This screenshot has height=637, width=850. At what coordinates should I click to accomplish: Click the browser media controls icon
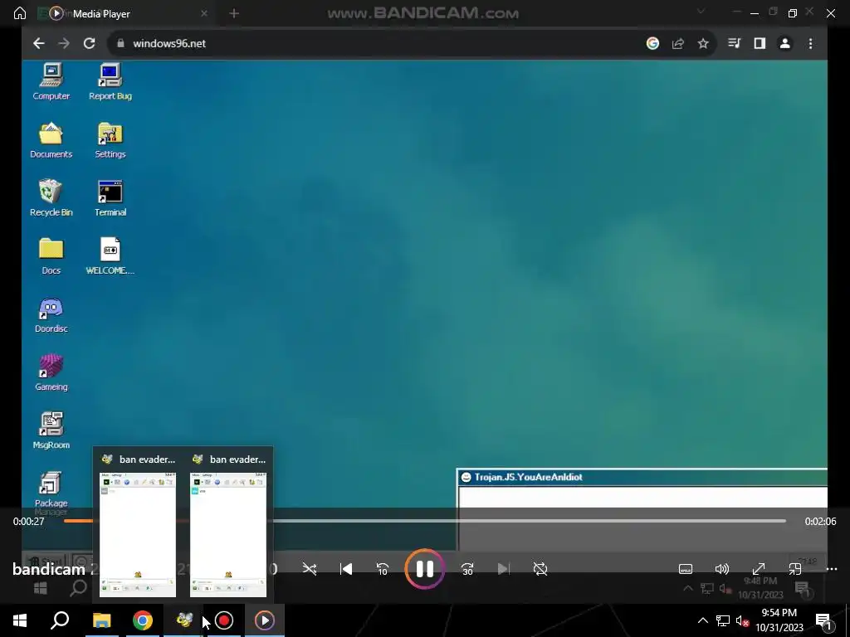click(734, 43)
